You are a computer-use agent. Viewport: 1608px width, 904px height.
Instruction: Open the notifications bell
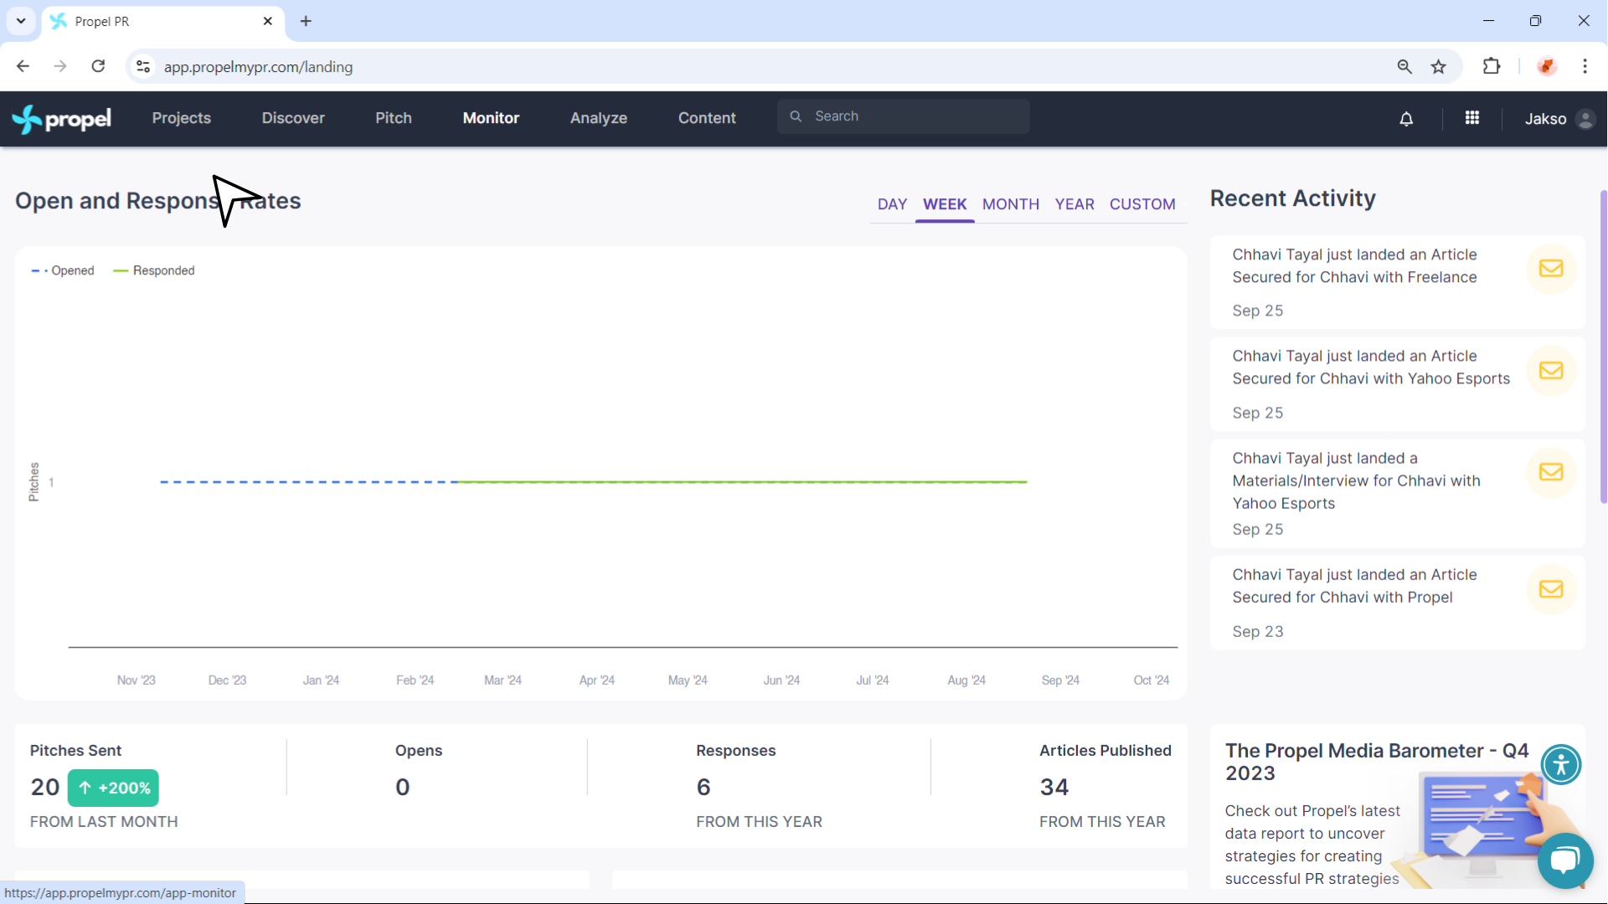[x=1406, y=119]
